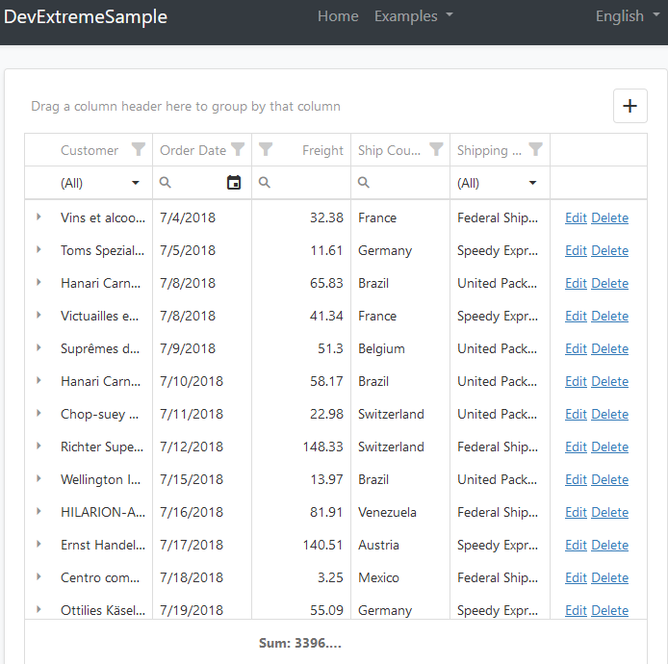Open the Shipping column header filter icon
Viewport: 668px width, 664px height.
536,150
